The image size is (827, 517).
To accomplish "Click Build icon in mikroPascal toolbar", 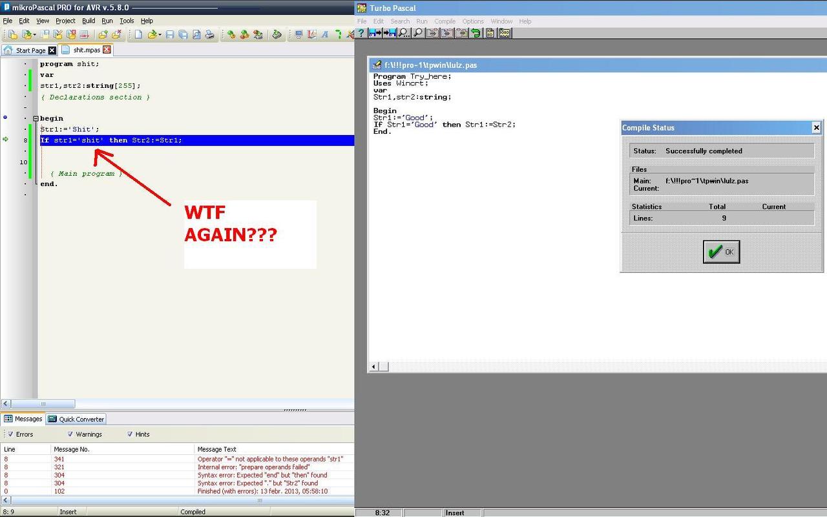I will point(231,35).
